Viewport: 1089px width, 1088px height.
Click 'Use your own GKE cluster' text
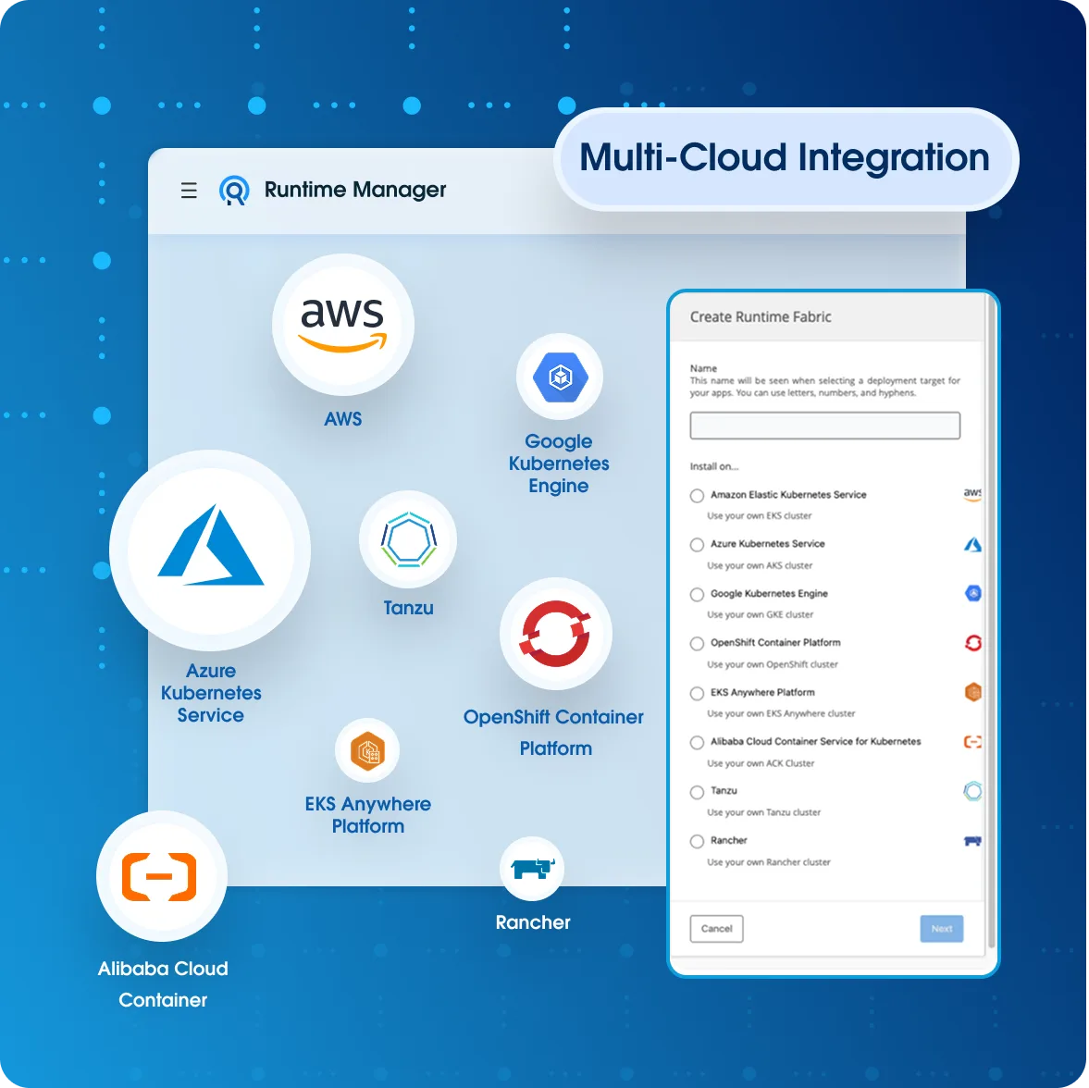[x=760, y=614]
